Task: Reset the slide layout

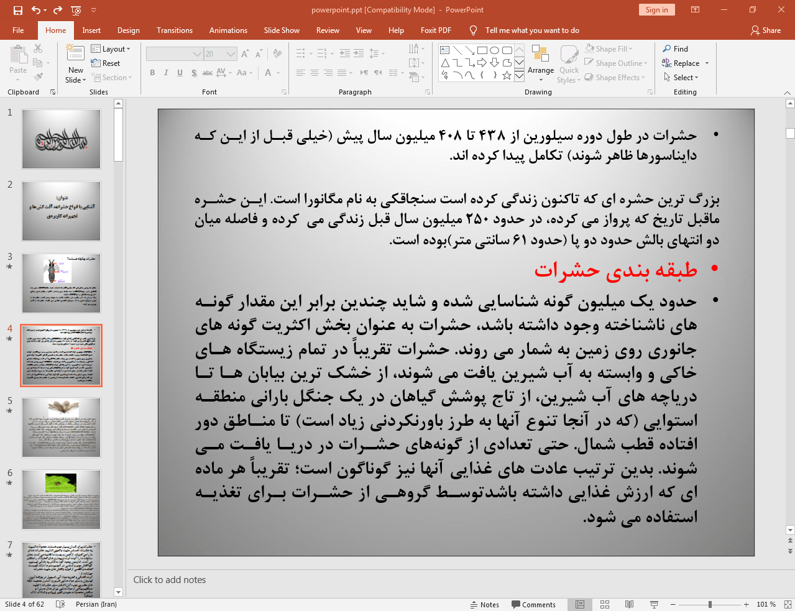Action: pos(106,63)
